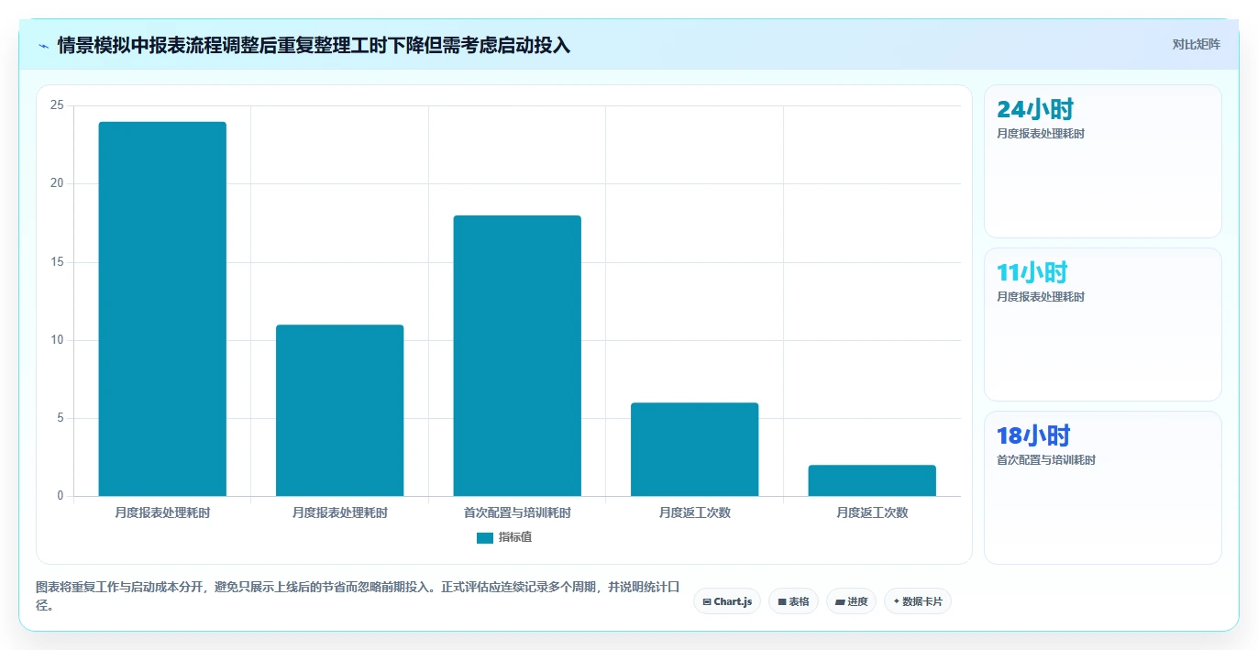
Task: Click the Chart.js chip
Action: point(727,601)
